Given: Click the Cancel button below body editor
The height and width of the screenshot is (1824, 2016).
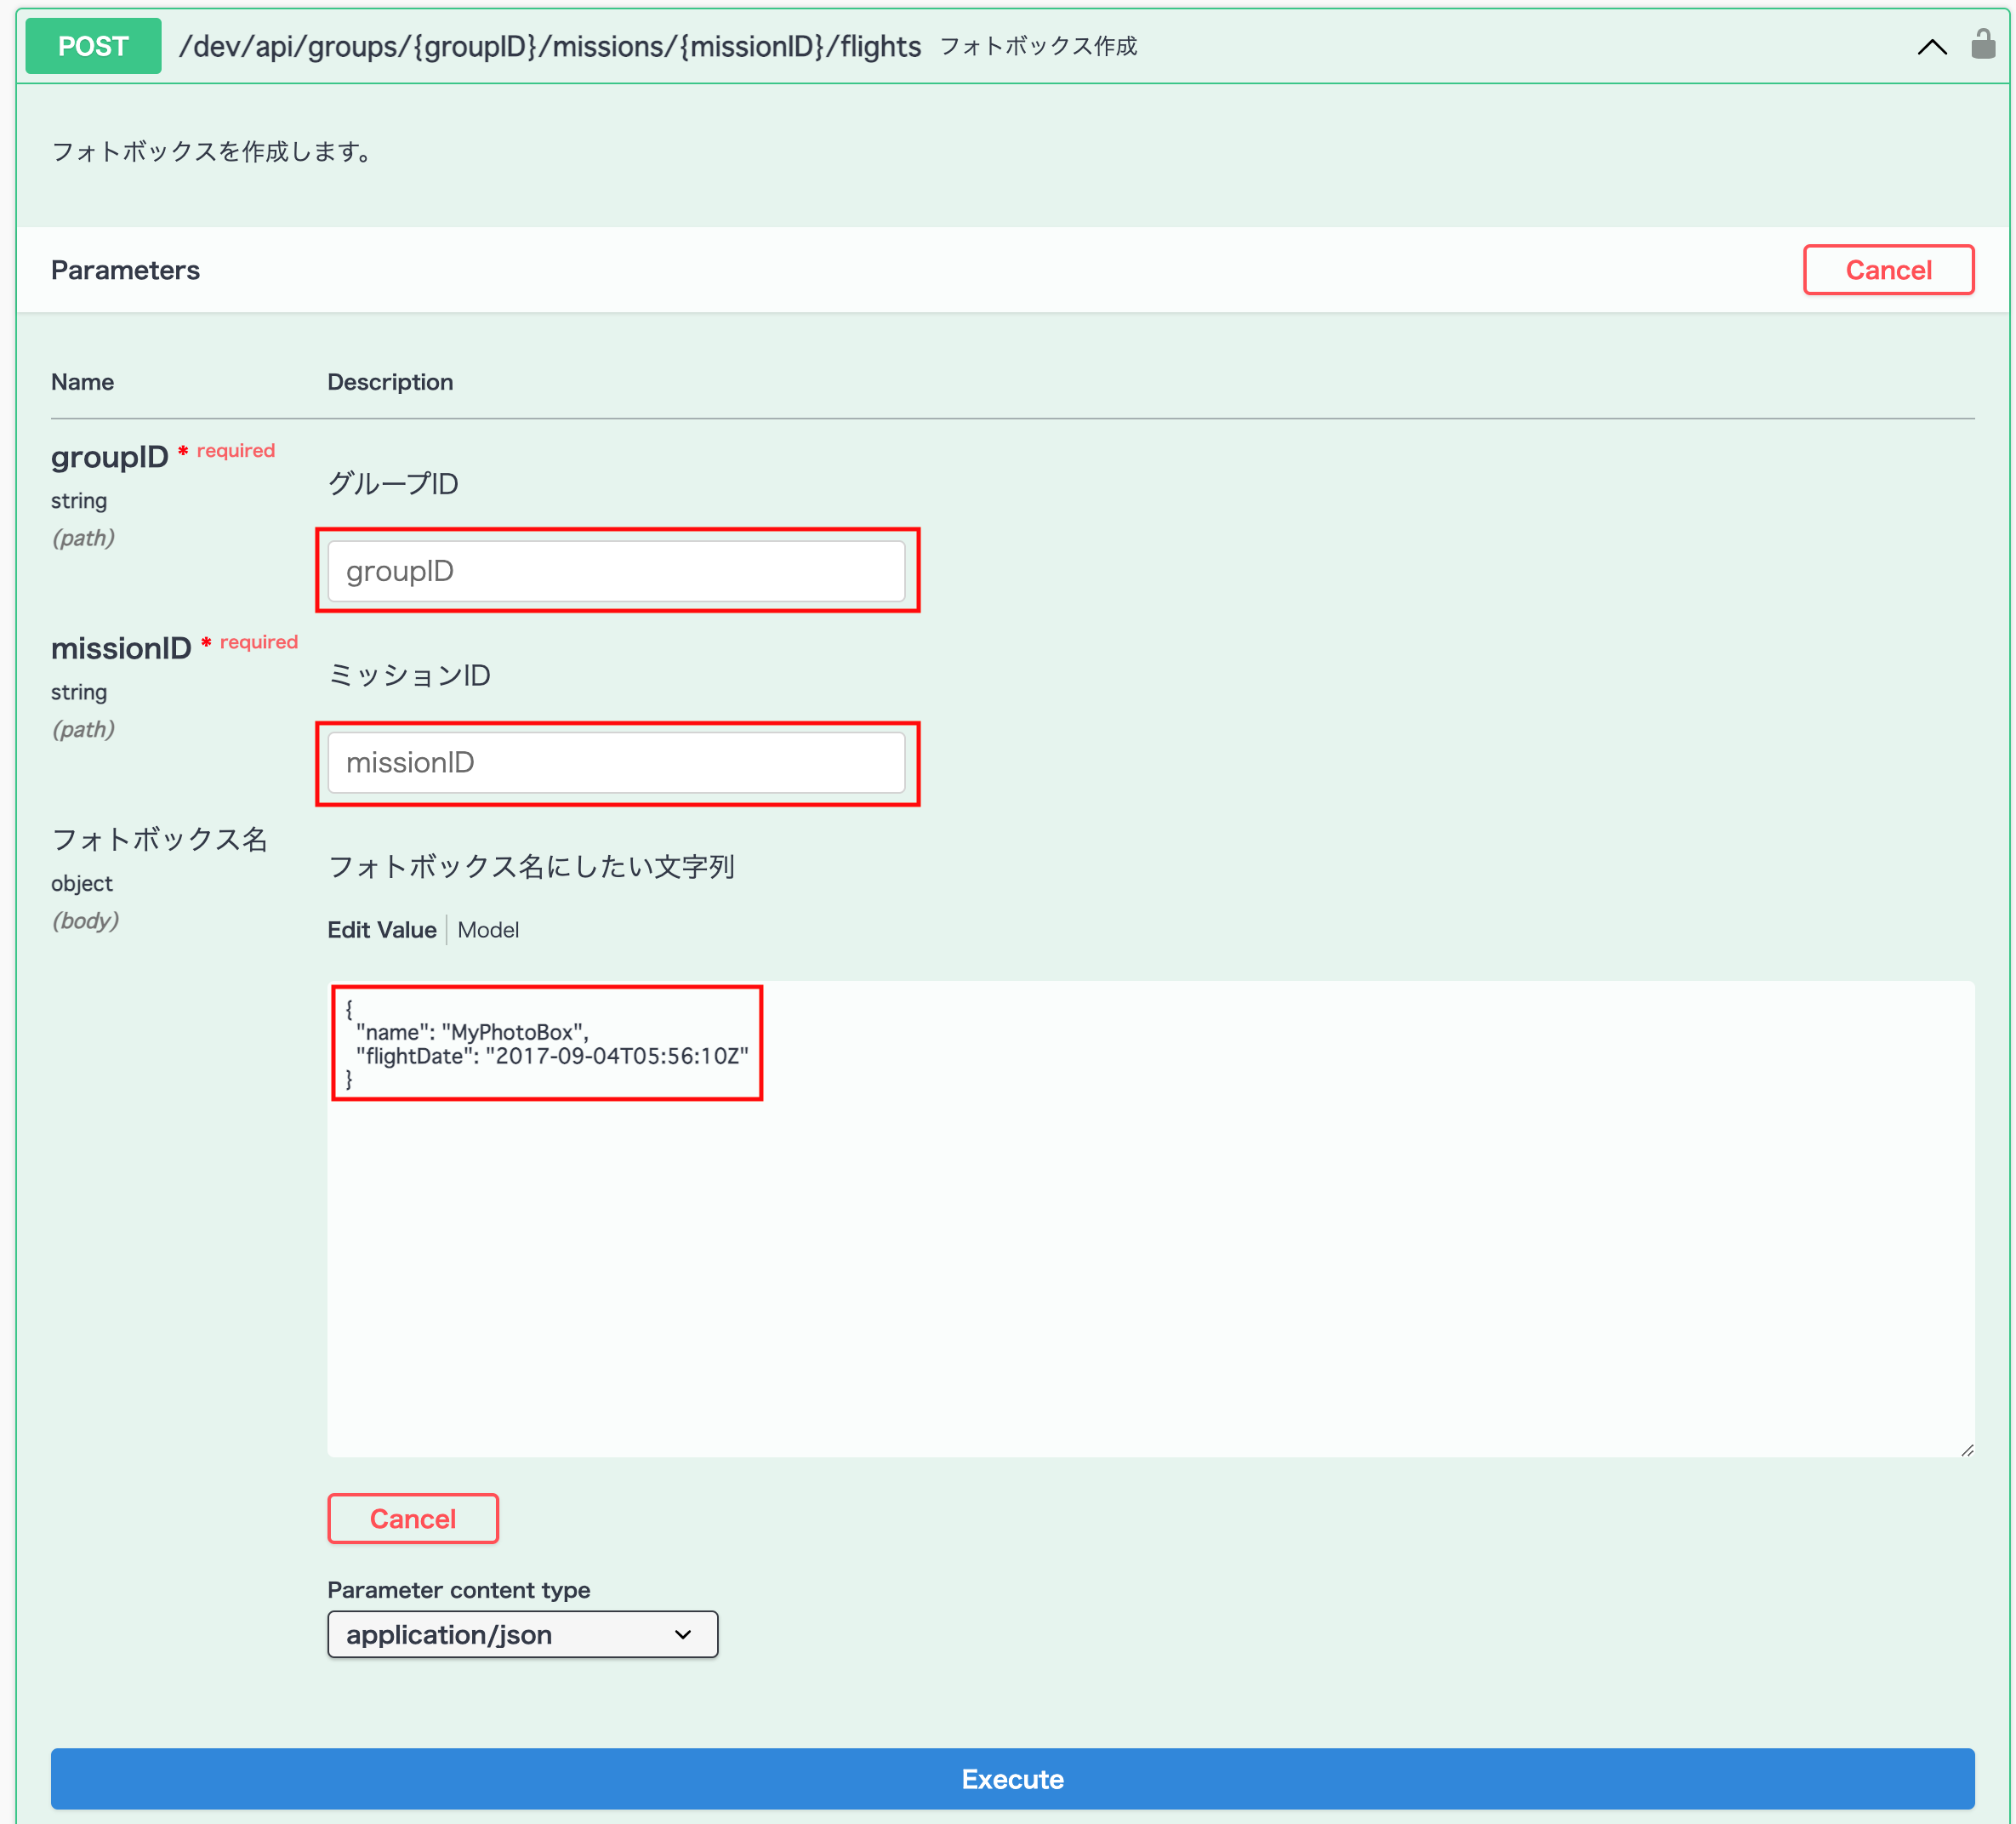Looking at the screenshot, I should [412, 1518].
